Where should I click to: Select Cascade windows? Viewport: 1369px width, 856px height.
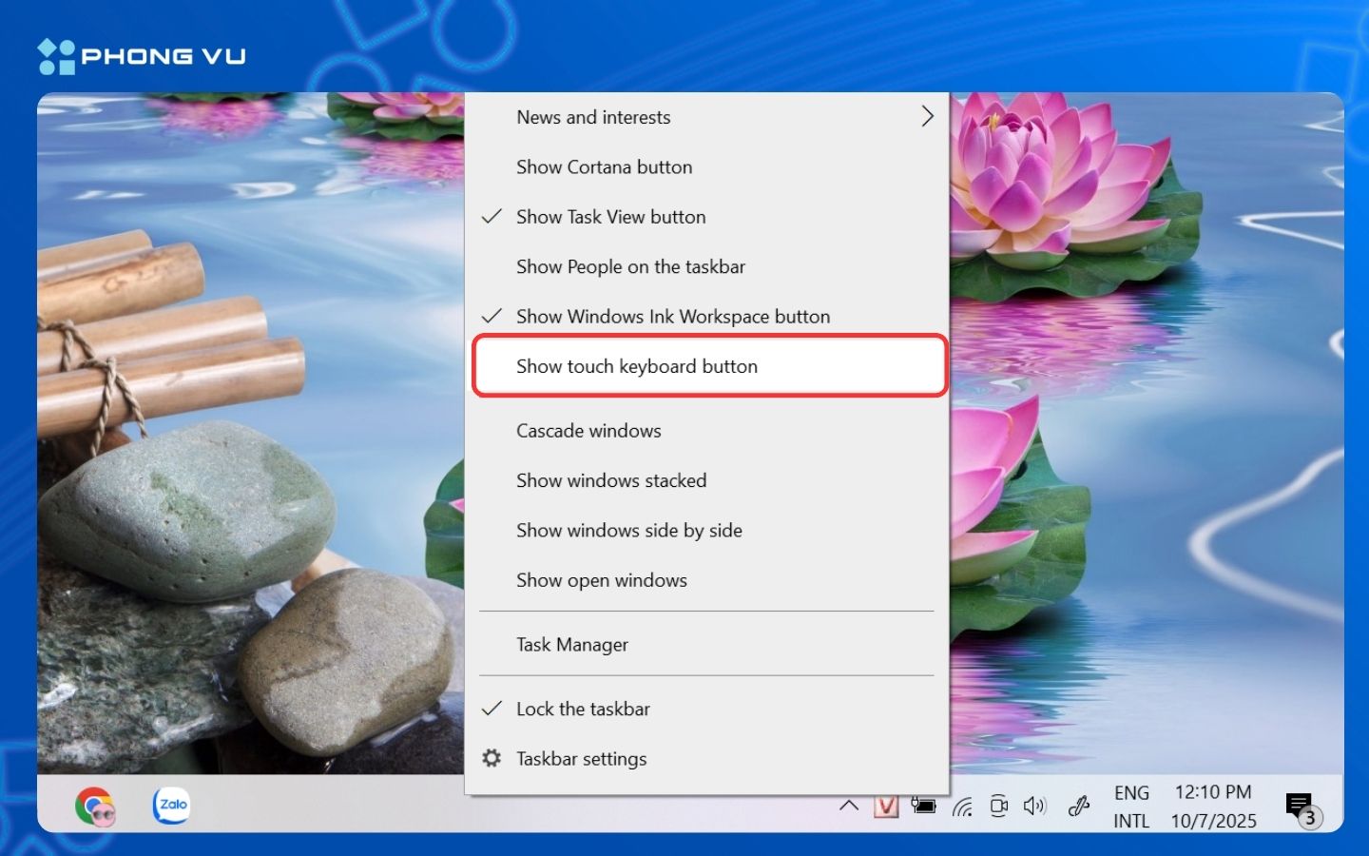[588, 430]
